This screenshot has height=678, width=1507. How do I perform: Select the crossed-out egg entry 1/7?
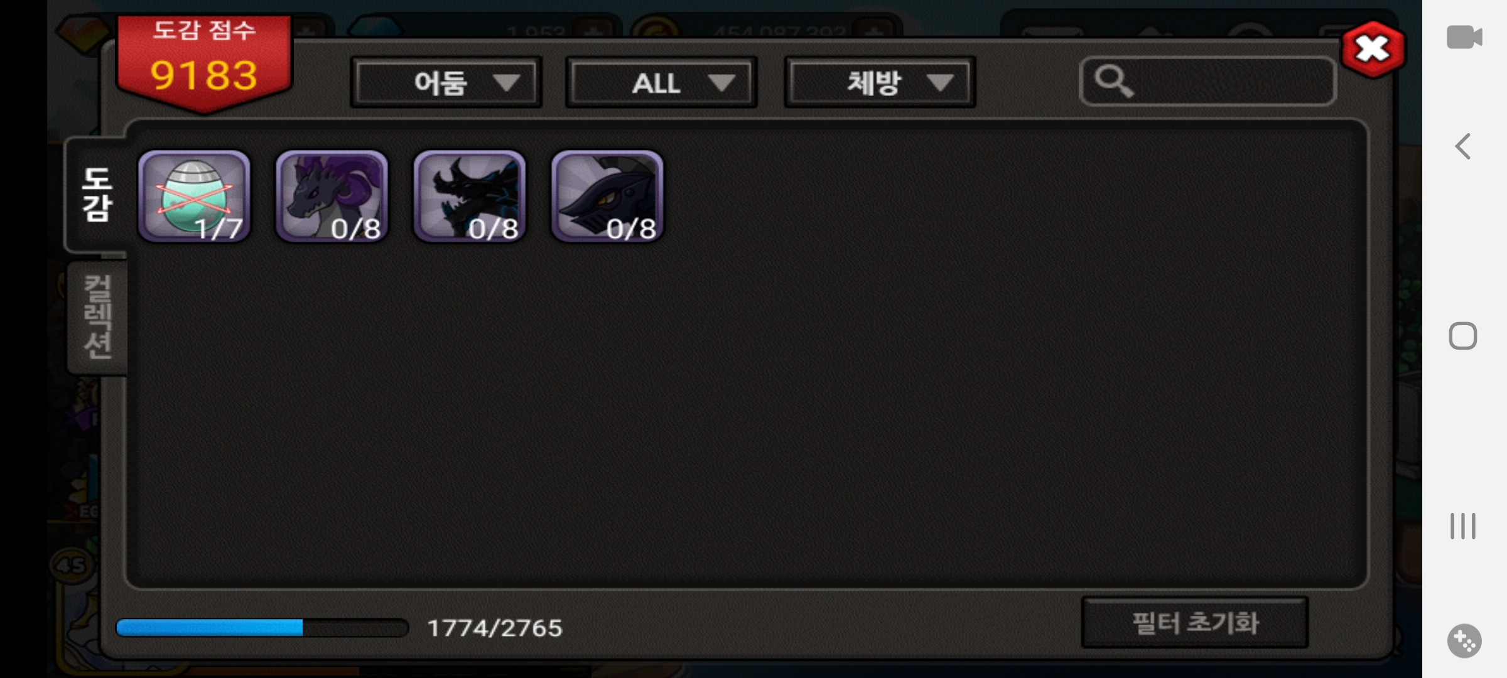tap(194, 196)
